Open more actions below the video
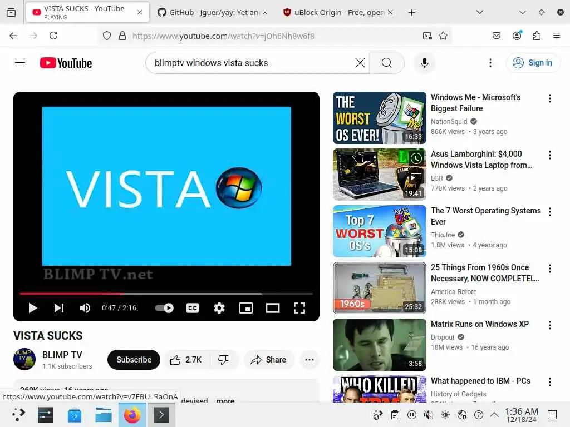This screenshot has height=427, width=570. 309,360
